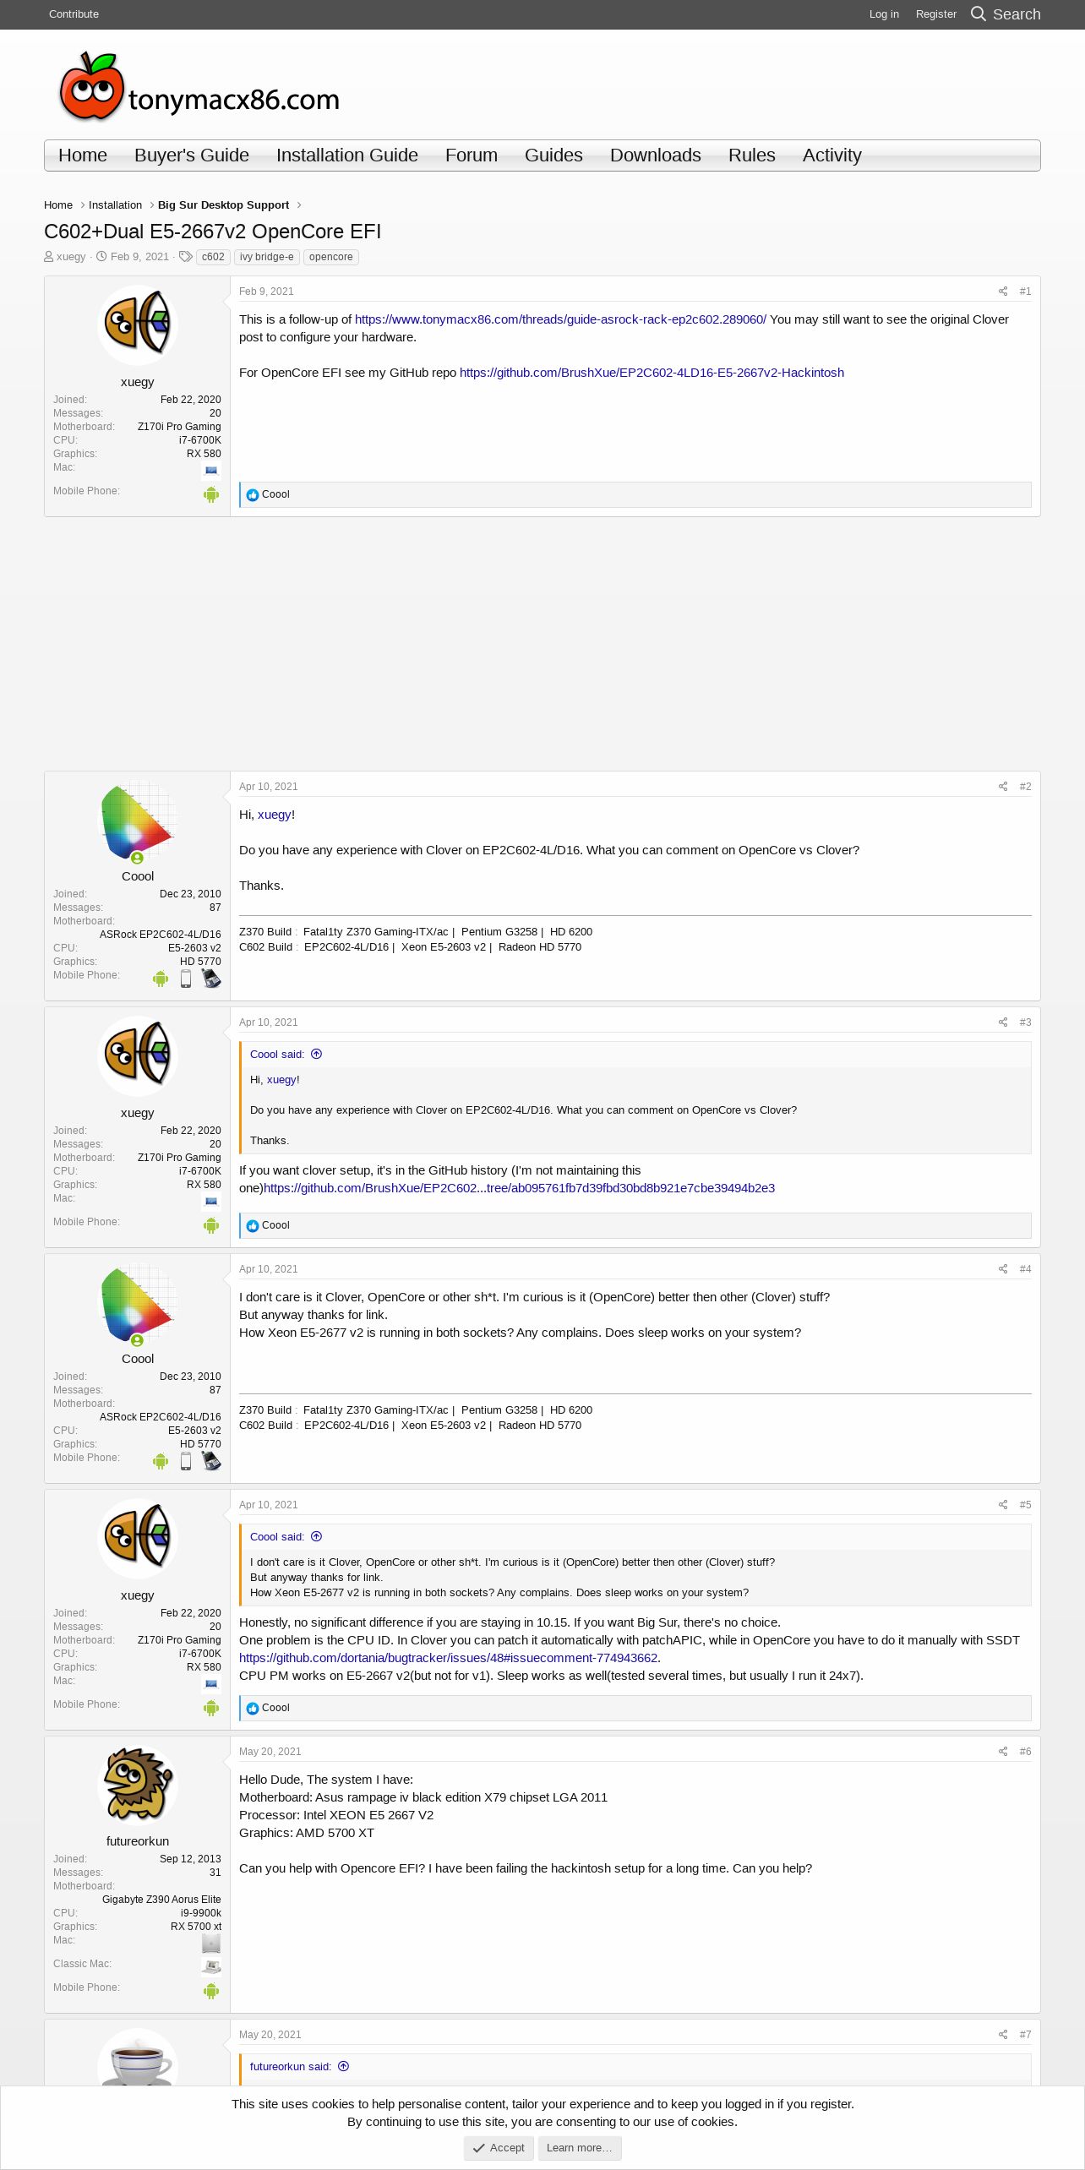Screen dimensions: 1085x2170
Task: Select the opencore tag
Action: click(x=331, y=257)
